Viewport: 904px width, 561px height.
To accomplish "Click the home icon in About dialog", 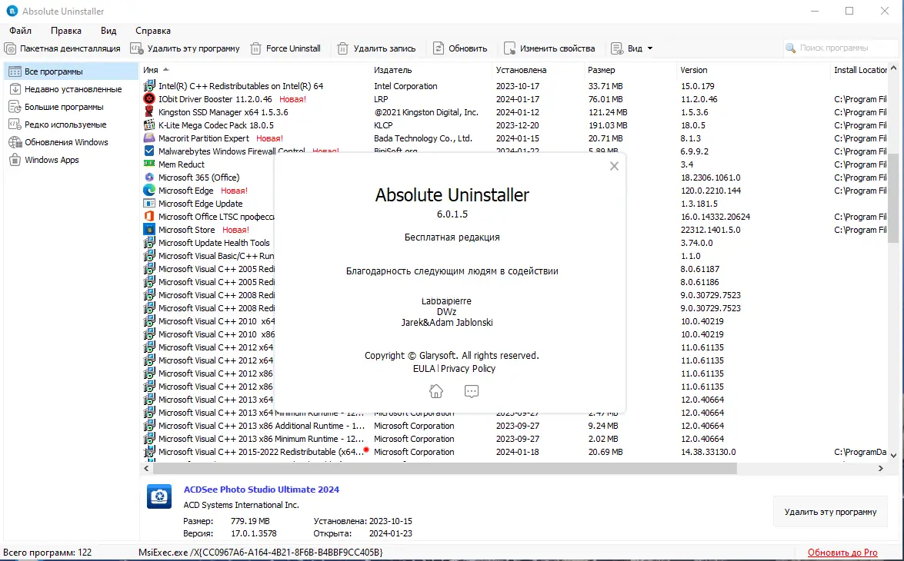I will tap(436, 391).
